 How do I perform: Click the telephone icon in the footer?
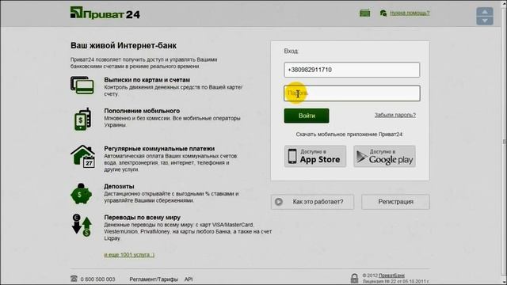74,279
